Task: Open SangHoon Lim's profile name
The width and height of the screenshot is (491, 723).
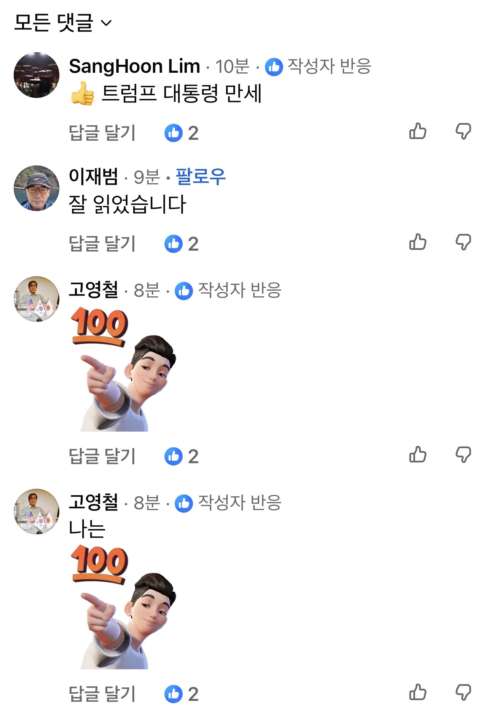Action: [x=134, y=66]
